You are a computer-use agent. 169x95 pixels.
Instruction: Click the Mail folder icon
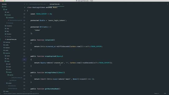tap(6, 31)
